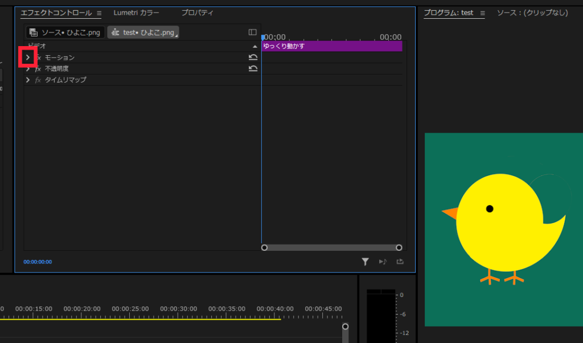The image size is (583, 343).
Task: Collapse the ビデオ section arrow
Action: pos(254,47)
